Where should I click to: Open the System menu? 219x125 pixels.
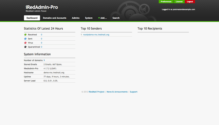click(x=89, y=18)
